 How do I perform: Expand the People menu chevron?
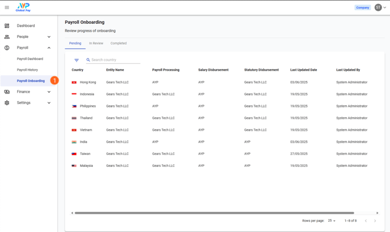[x=49, y=37]
